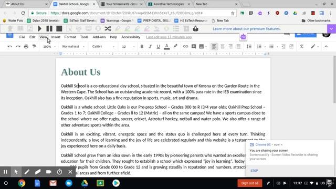Open the Add-ons menu

click(99, 37)
